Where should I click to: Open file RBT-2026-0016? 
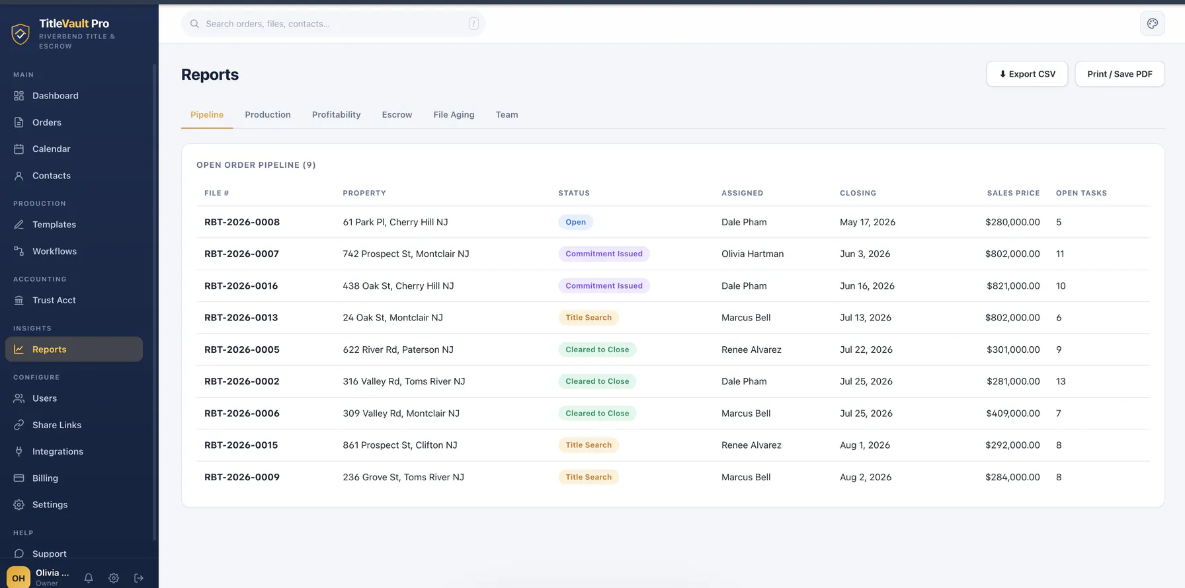241,286
